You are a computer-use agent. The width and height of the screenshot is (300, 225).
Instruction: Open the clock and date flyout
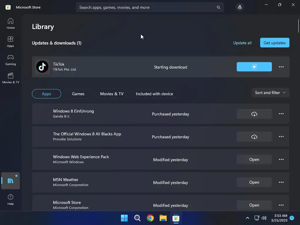tap(279, 218)
